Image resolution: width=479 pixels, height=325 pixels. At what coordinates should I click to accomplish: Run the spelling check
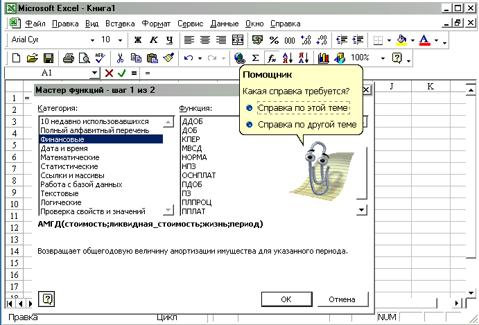(101, 58)
